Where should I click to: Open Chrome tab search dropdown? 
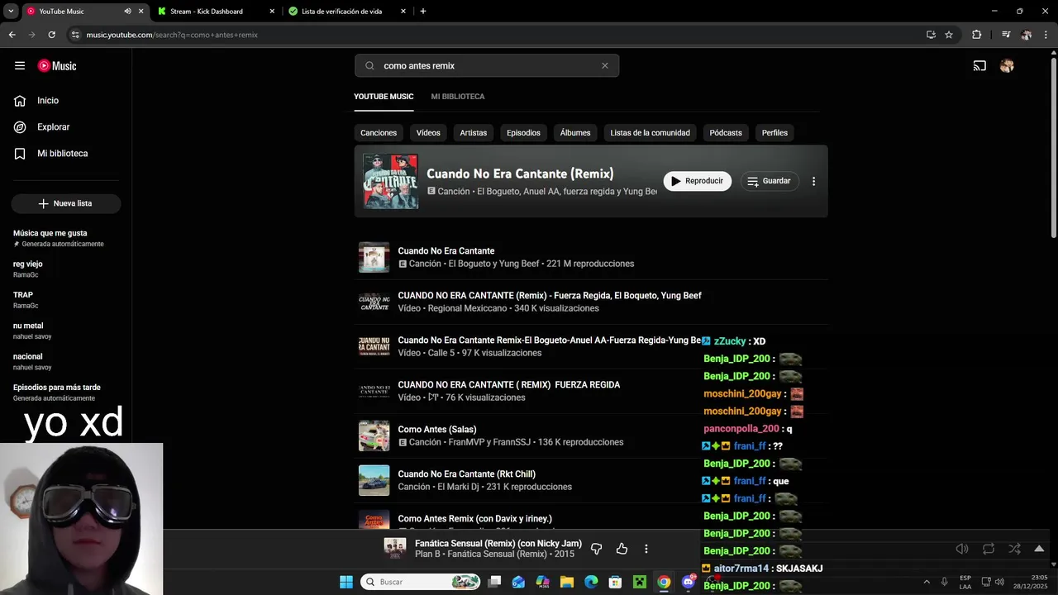coord(11,12)
